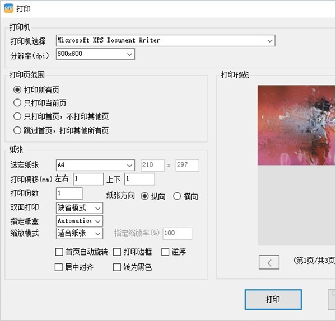Open the scaling mode dropdown

click(80, 233)
